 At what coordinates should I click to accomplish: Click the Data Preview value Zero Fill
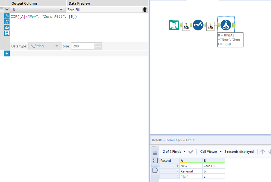point(73,10)
